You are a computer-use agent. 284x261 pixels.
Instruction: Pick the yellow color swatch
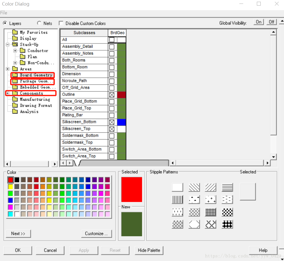pos(10,187)
